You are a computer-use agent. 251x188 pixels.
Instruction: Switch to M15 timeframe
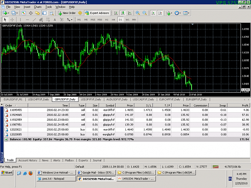[93, 20]
